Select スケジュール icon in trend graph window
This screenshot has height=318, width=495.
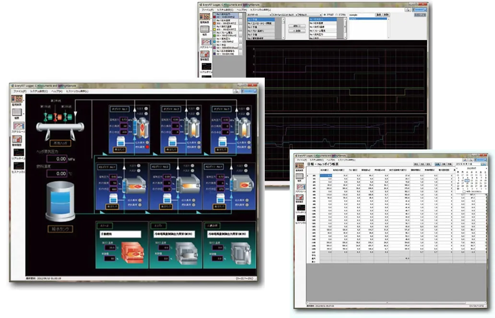click(206, 42)
